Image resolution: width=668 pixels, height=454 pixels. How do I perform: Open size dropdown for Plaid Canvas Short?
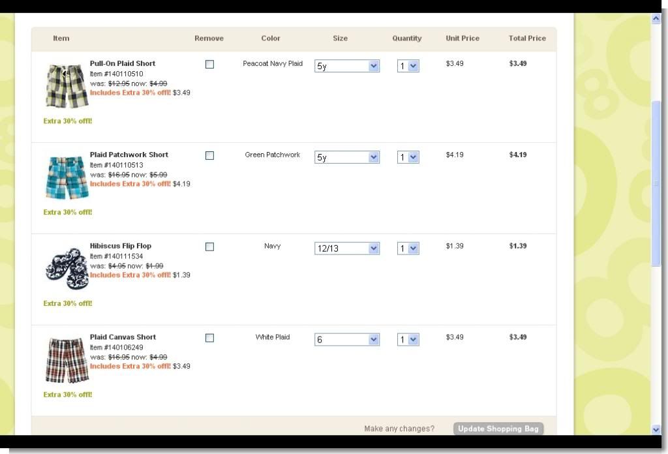[x=347, y=340]
